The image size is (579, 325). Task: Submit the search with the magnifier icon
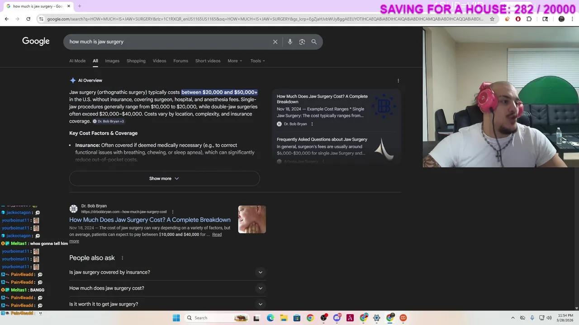(x=314, y=42)
